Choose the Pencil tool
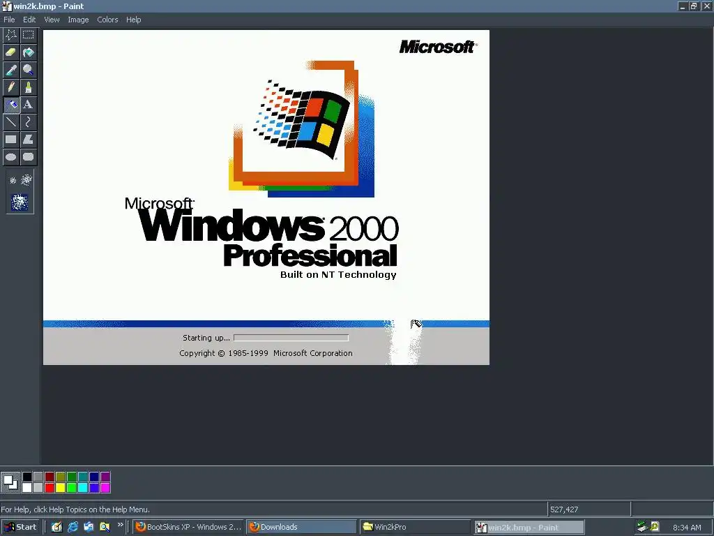The image size is (714, 536). click(11, 87)
